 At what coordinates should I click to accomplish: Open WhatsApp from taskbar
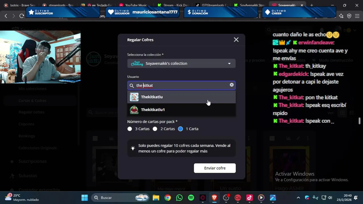point(179,197)
